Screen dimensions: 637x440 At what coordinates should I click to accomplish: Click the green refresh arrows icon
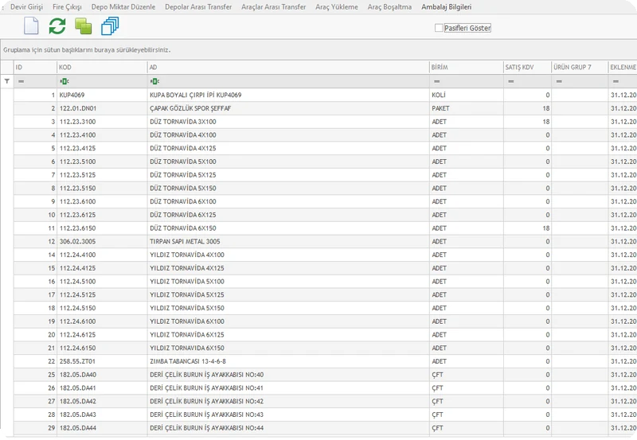point(57,26)
